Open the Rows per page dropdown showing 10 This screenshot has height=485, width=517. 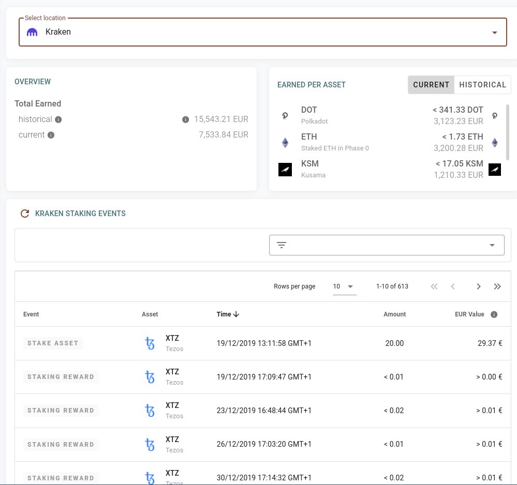(x=345, y=286)
